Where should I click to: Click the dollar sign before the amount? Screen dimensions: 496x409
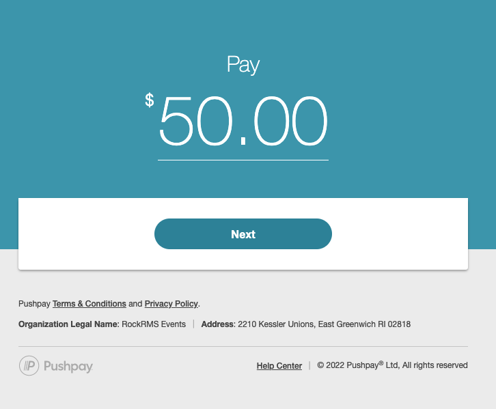(x=150, y=101)
